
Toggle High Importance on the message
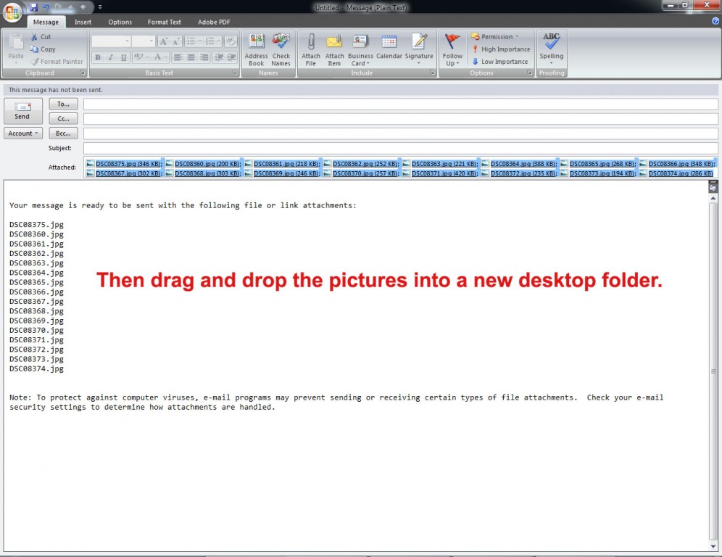tap(501, 49)
